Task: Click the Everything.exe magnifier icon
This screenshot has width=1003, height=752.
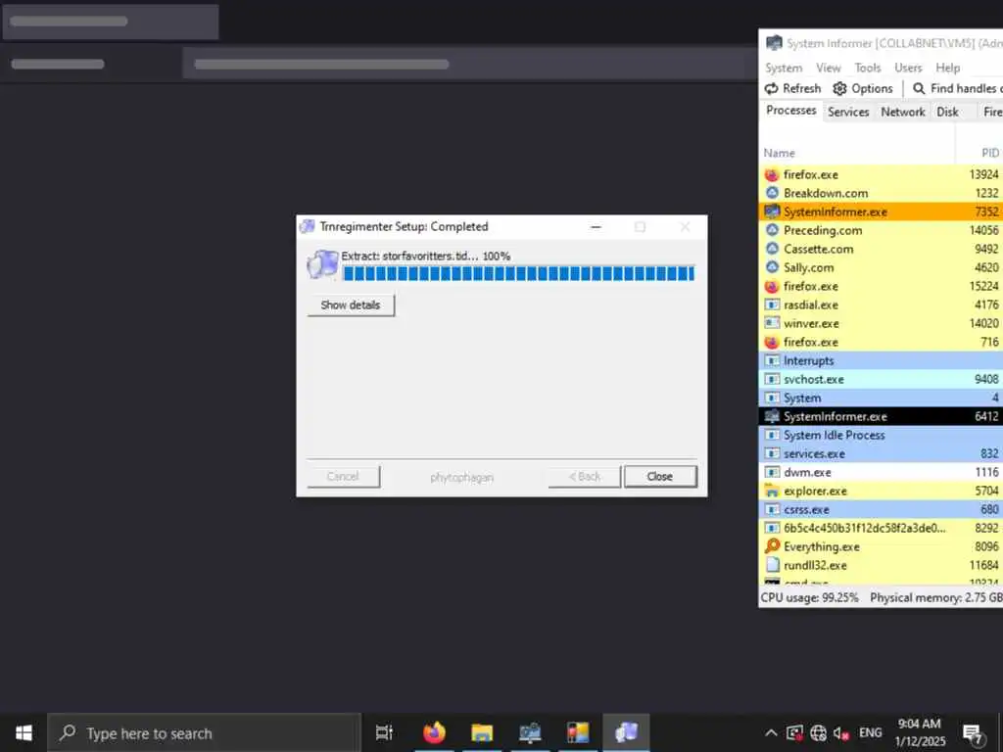Action: (x=772, y=546)
